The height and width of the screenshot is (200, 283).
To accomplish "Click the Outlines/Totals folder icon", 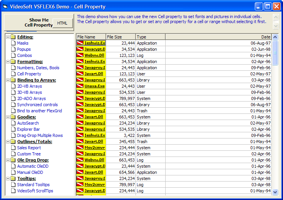I will tap(13, 142).
